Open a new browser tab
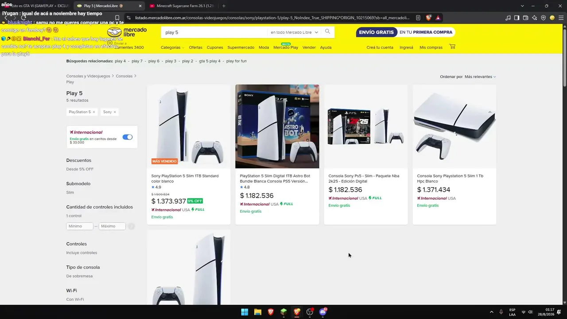Screen dimensions: 567x319 tap(224, 6)
